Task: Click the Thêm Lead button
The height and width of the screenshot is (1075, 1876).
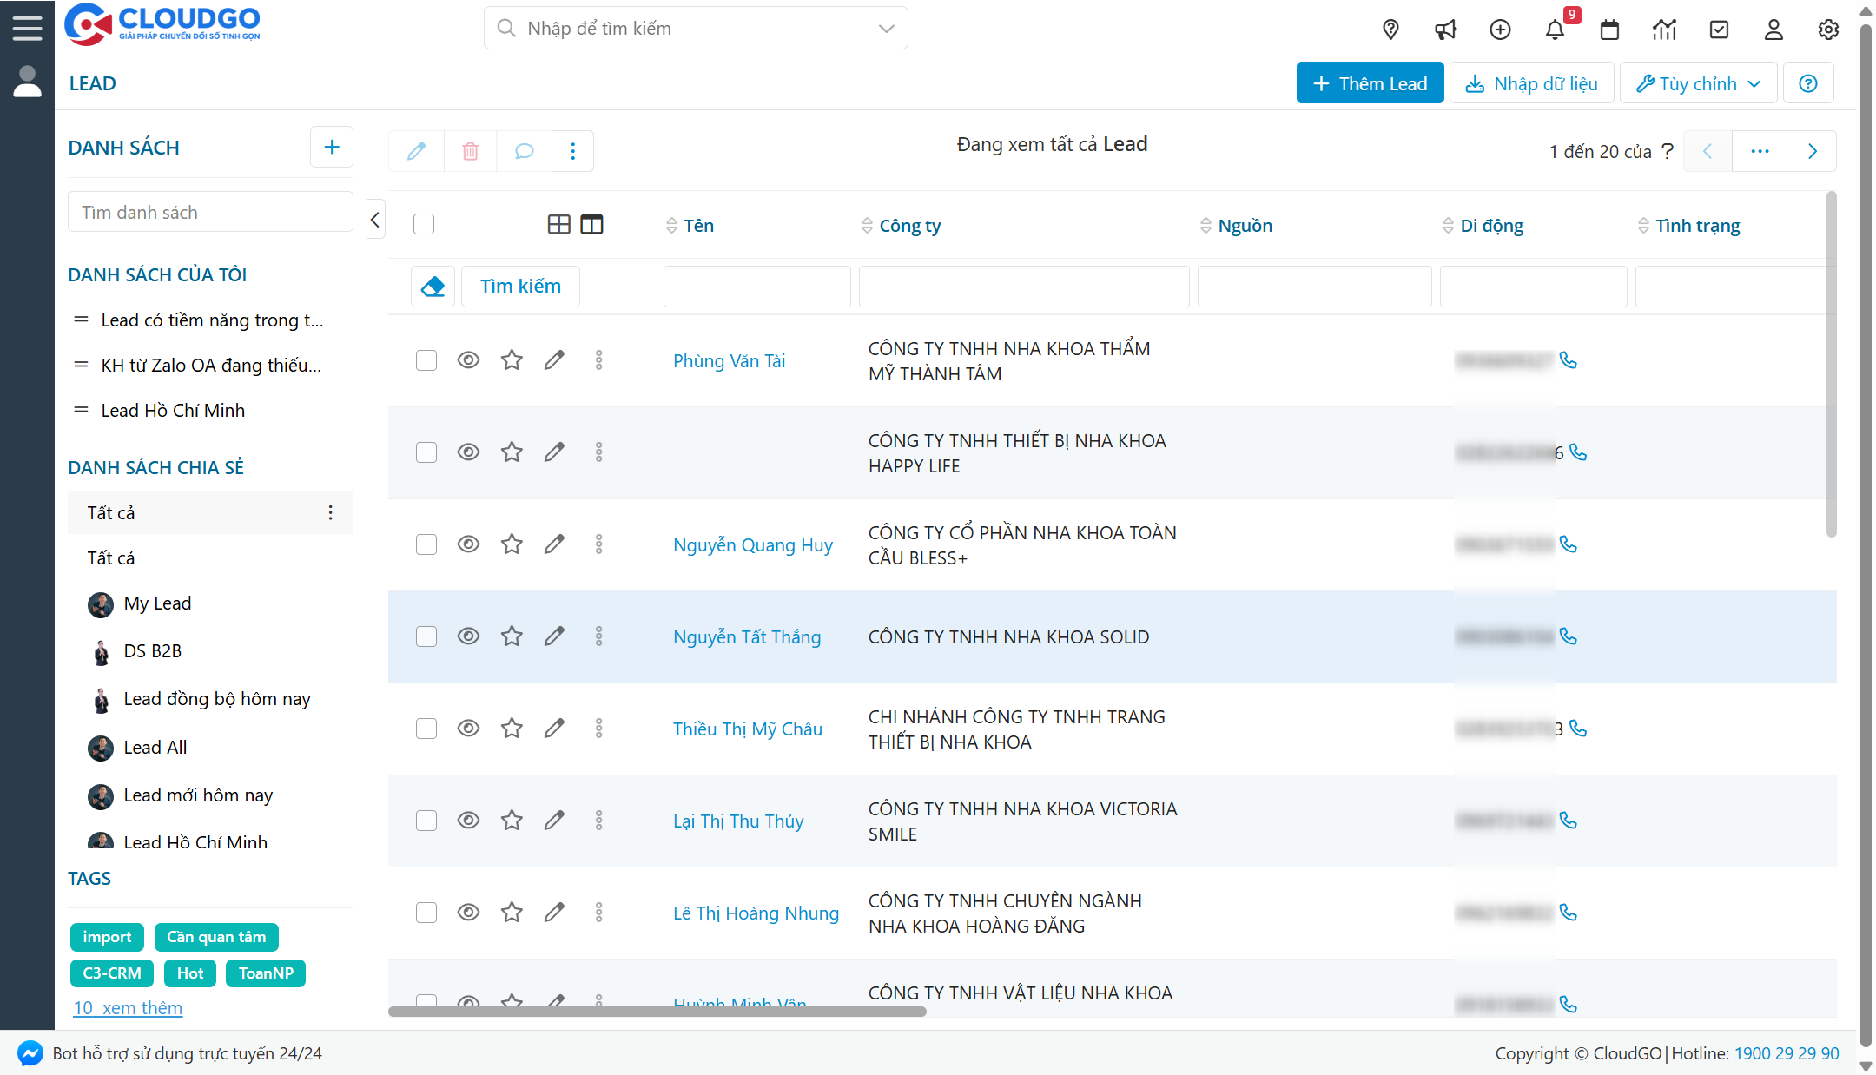Action: (x=1370, y=83)
